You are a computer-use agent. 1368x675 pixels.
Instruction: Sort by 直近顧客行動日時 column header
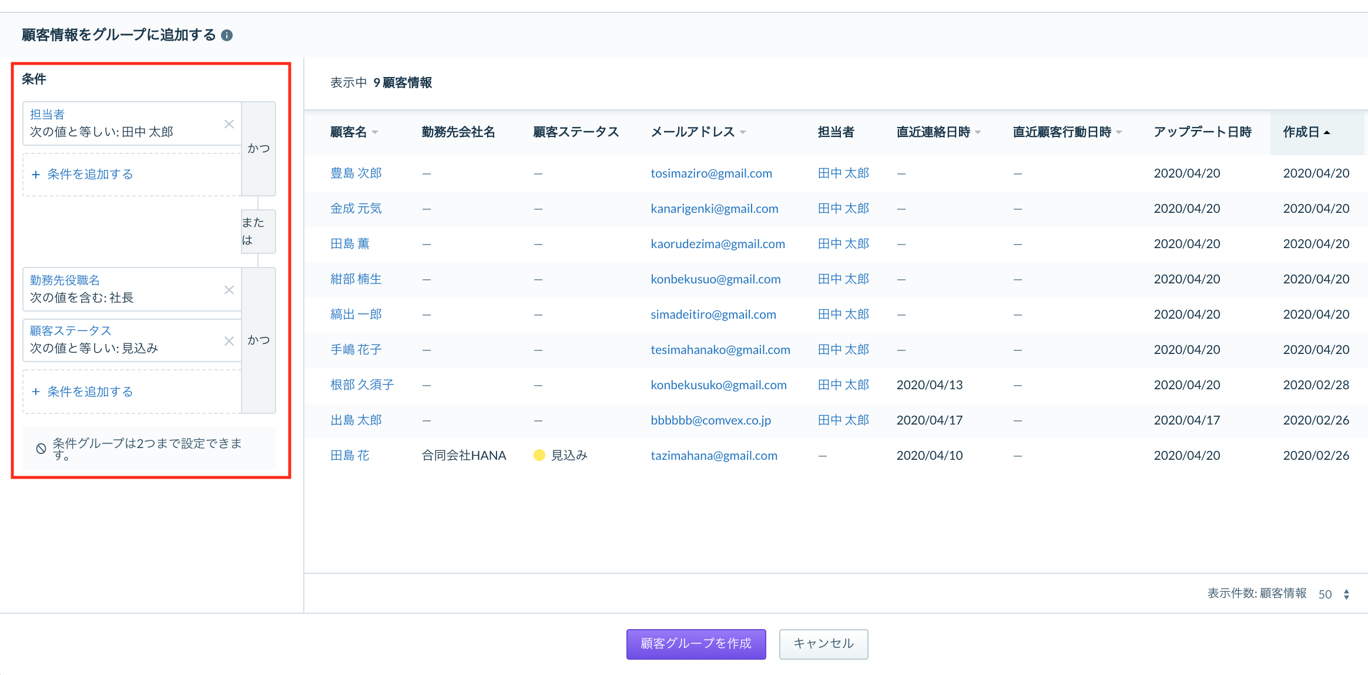tap(1067, 132)
